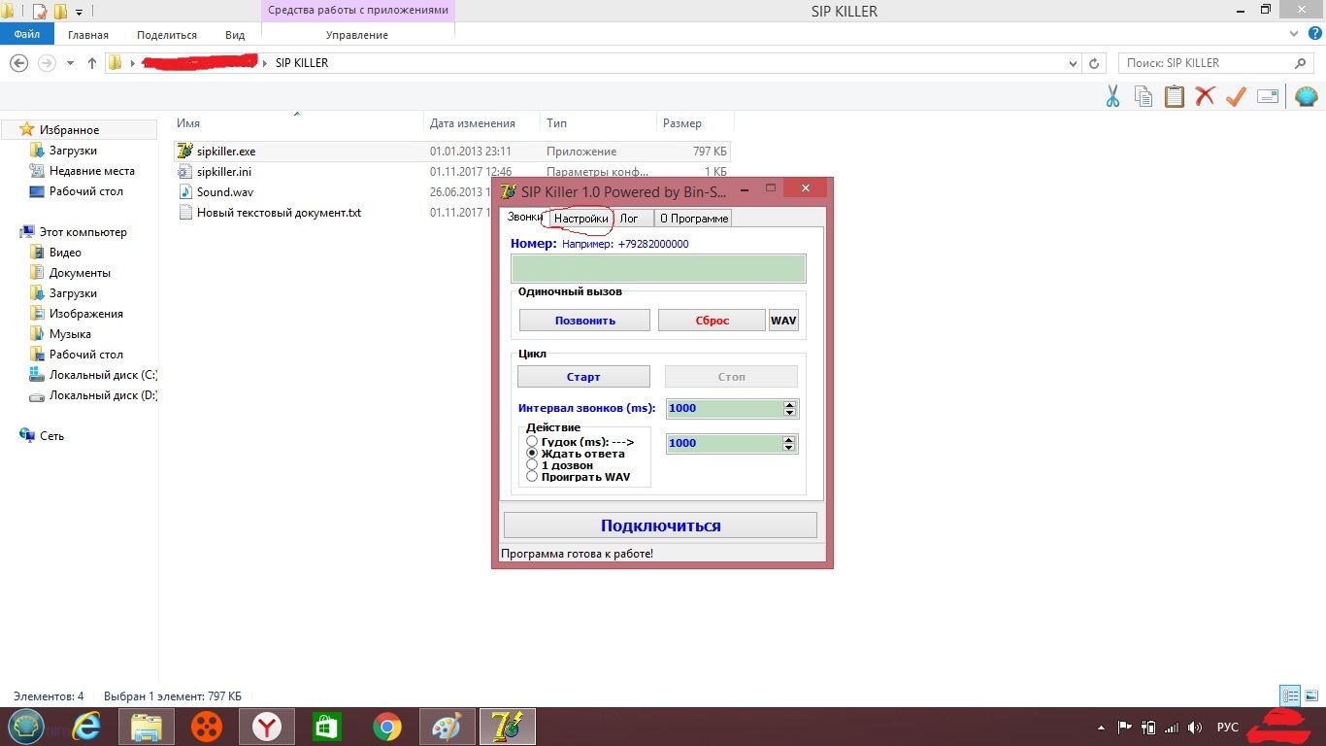Select the sipkiller.exe file

click(x=225, y=152)
